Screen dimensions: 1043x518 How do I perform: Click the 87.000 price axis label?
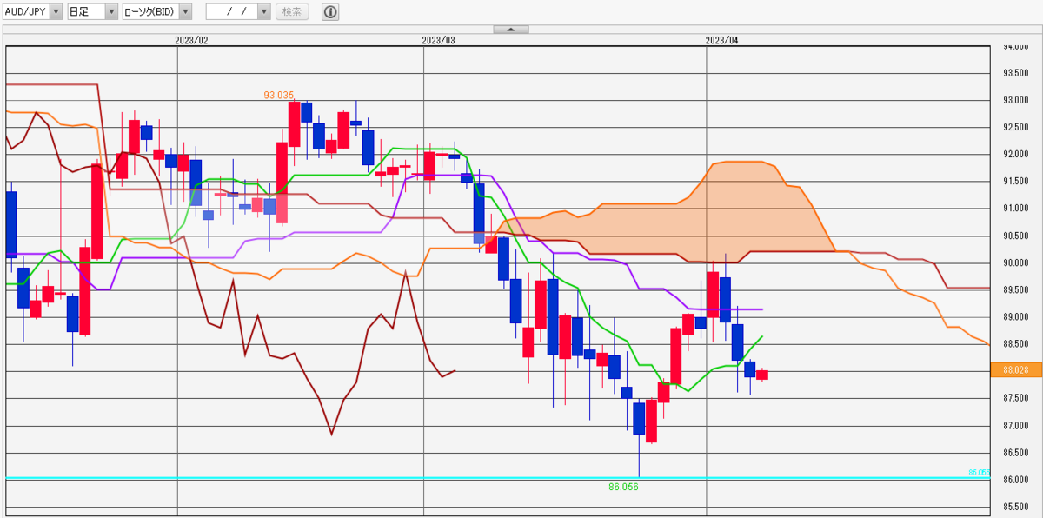pos(1016,426)
